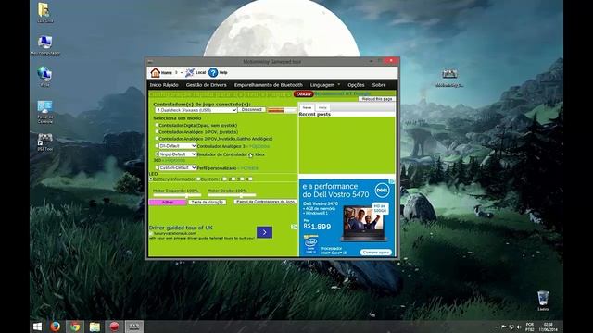Image resolution: width=593 pixels, height=333 pixels.
Task: Click the pink Ativar button
Action: pyautogui.click(x=168, y=203)
